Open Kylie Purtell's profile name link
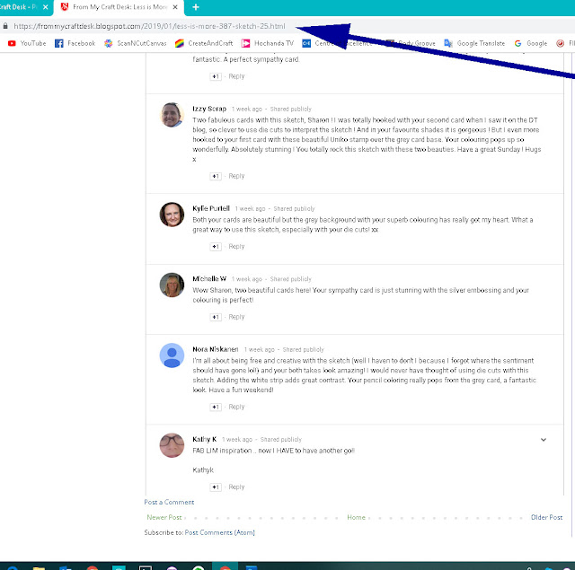This screenshot has height=570, width=575. point(211,208)
